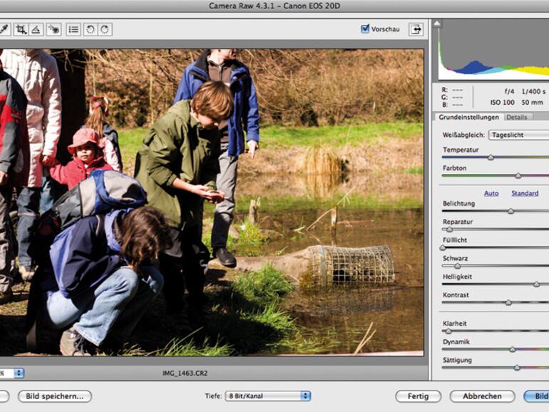Click the Dynamik slider handle
The width and height of the screenshot is (549, 412).
[x=513, y=349]
